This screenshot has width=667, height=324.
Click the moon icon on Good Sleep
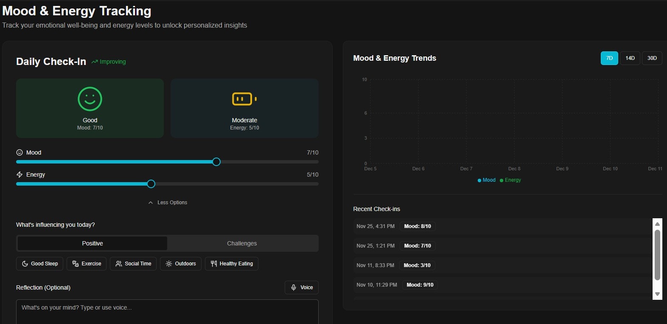point(25,264)
